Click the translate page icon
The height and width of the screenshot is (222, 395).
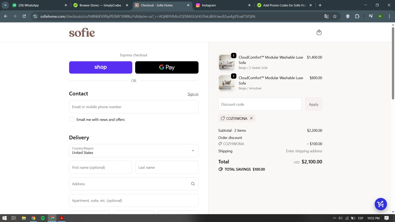pos(327,16)
